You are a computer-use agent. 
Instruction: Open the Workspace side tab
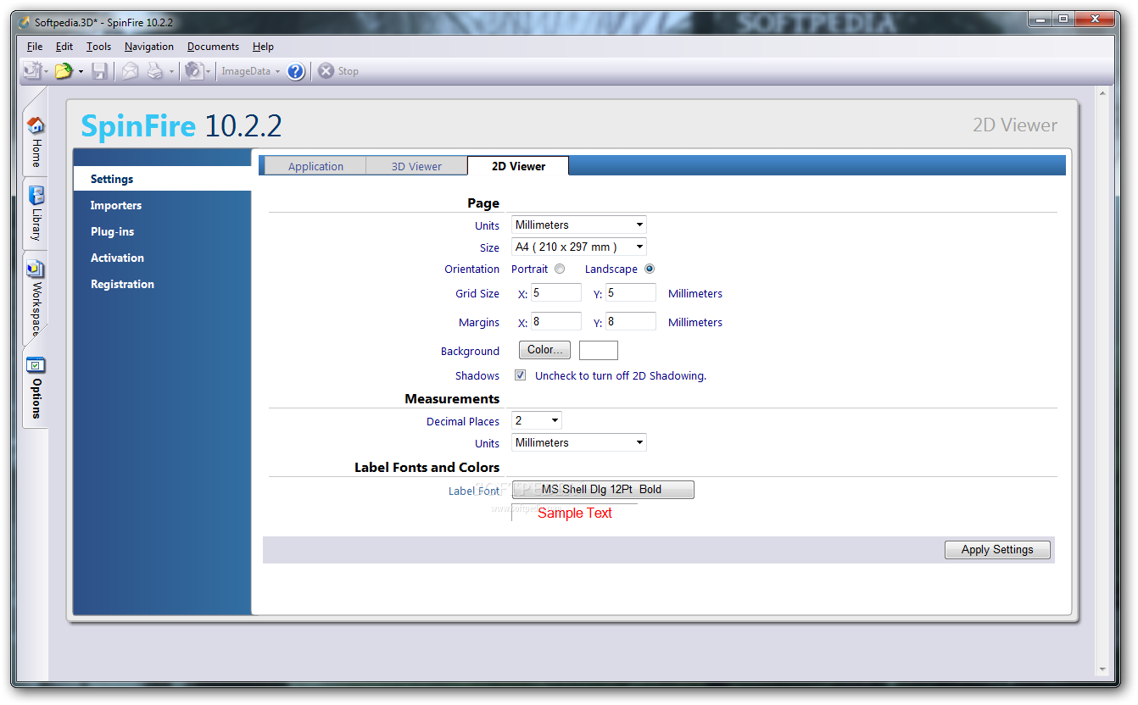[35, 298]
